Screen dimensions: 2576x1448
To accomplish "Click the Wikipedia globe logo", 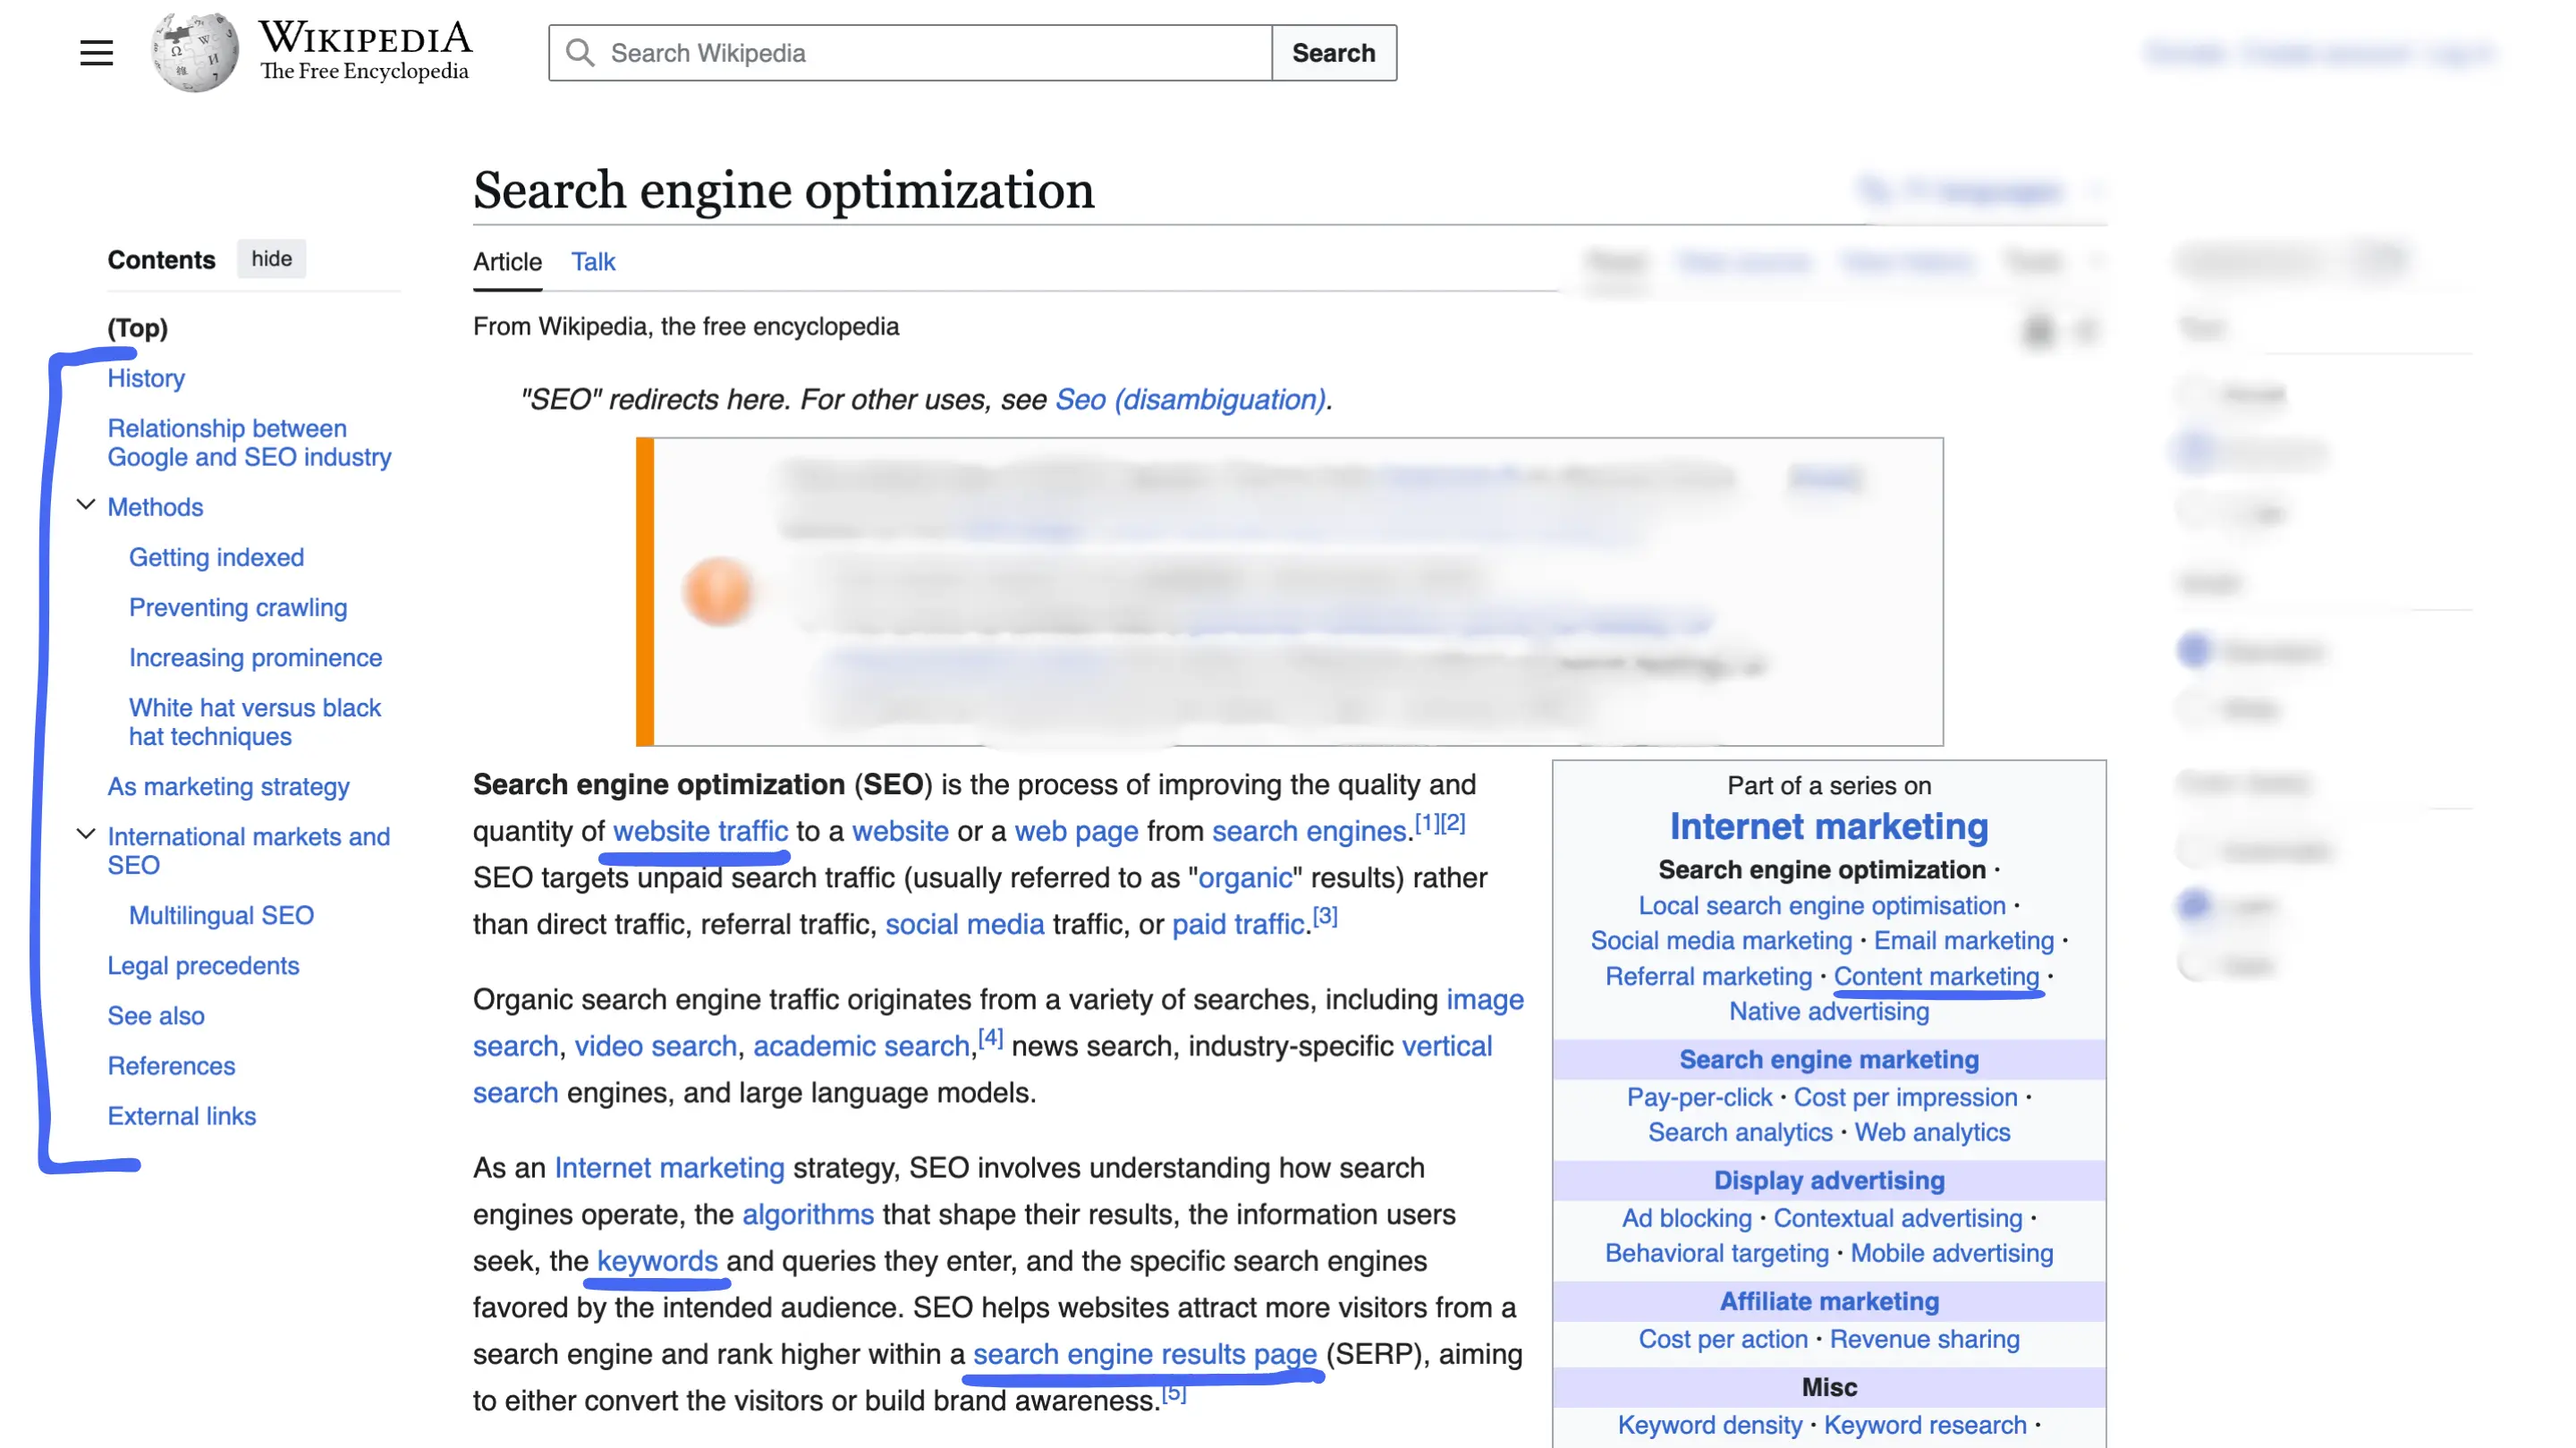I will (195, 52).
